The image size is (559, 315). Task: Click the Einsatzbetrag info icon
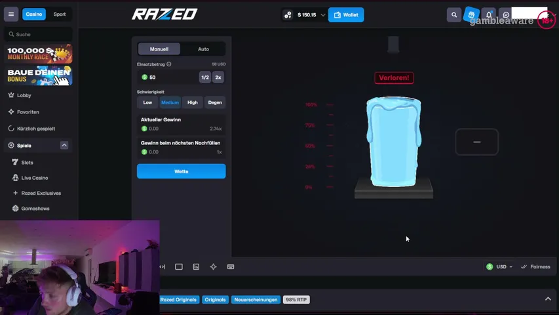tap(169, 64)
